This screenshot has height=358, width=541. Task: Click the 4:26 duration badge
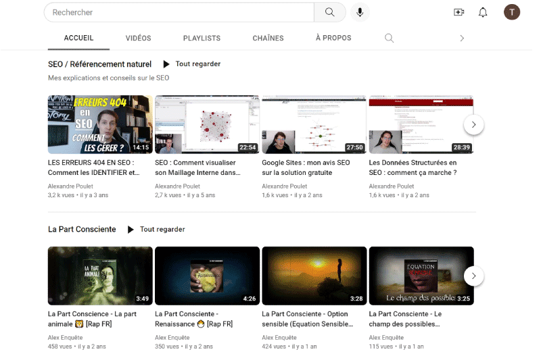pos(250,299)
